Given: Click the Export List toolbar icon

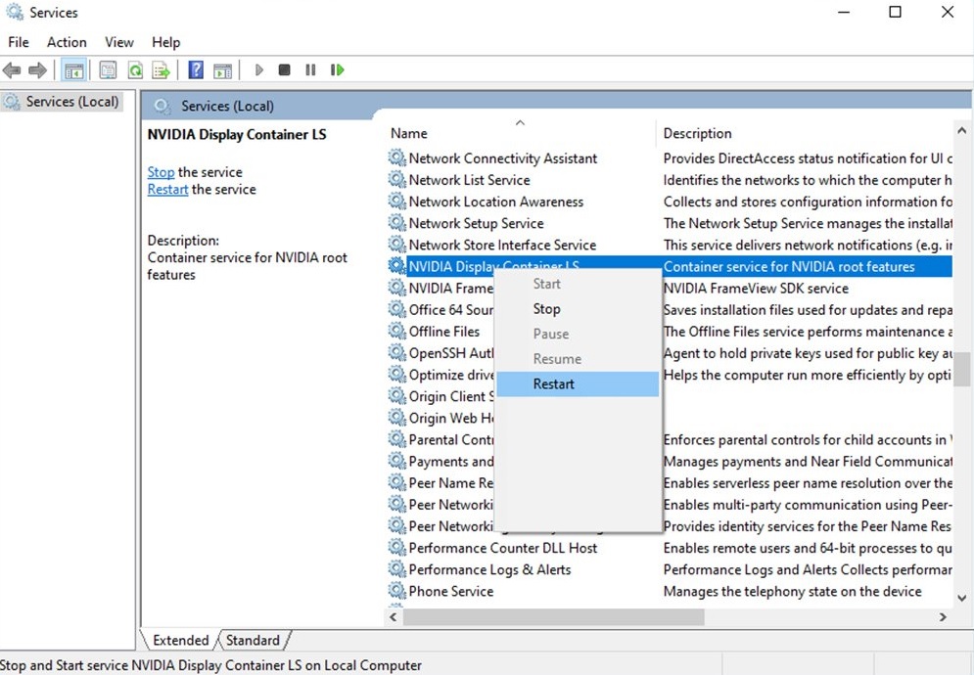Looking at the screenshot, I should coord(161,70).
